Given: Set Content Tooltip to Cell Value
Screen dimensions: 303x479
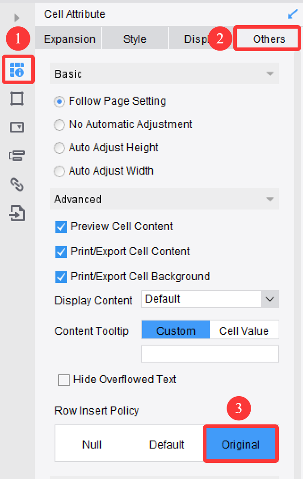Looking at the screenshot, I should coord(244,330).
